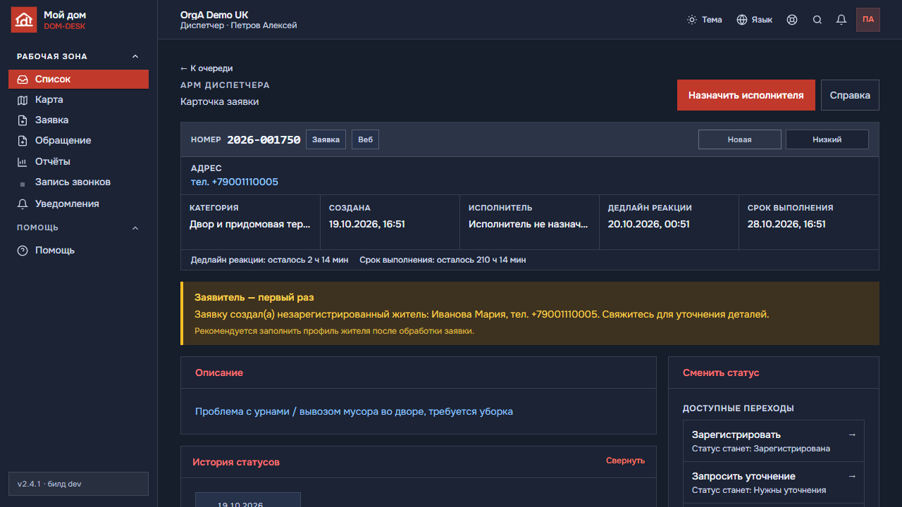Click the Низкий priority badge
The height and width of the screenshot is (507, 902).
tap(827, 139)
